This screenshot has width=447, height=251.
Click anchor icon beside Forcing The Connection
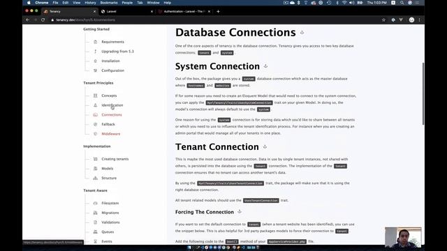point(240,212)
